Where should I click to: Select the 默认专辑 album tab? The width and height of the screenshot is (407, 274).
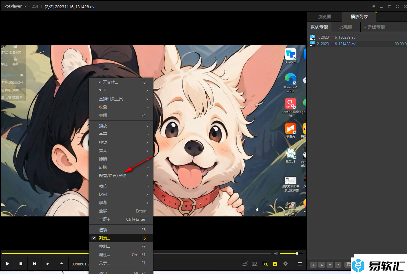[319, 27]
